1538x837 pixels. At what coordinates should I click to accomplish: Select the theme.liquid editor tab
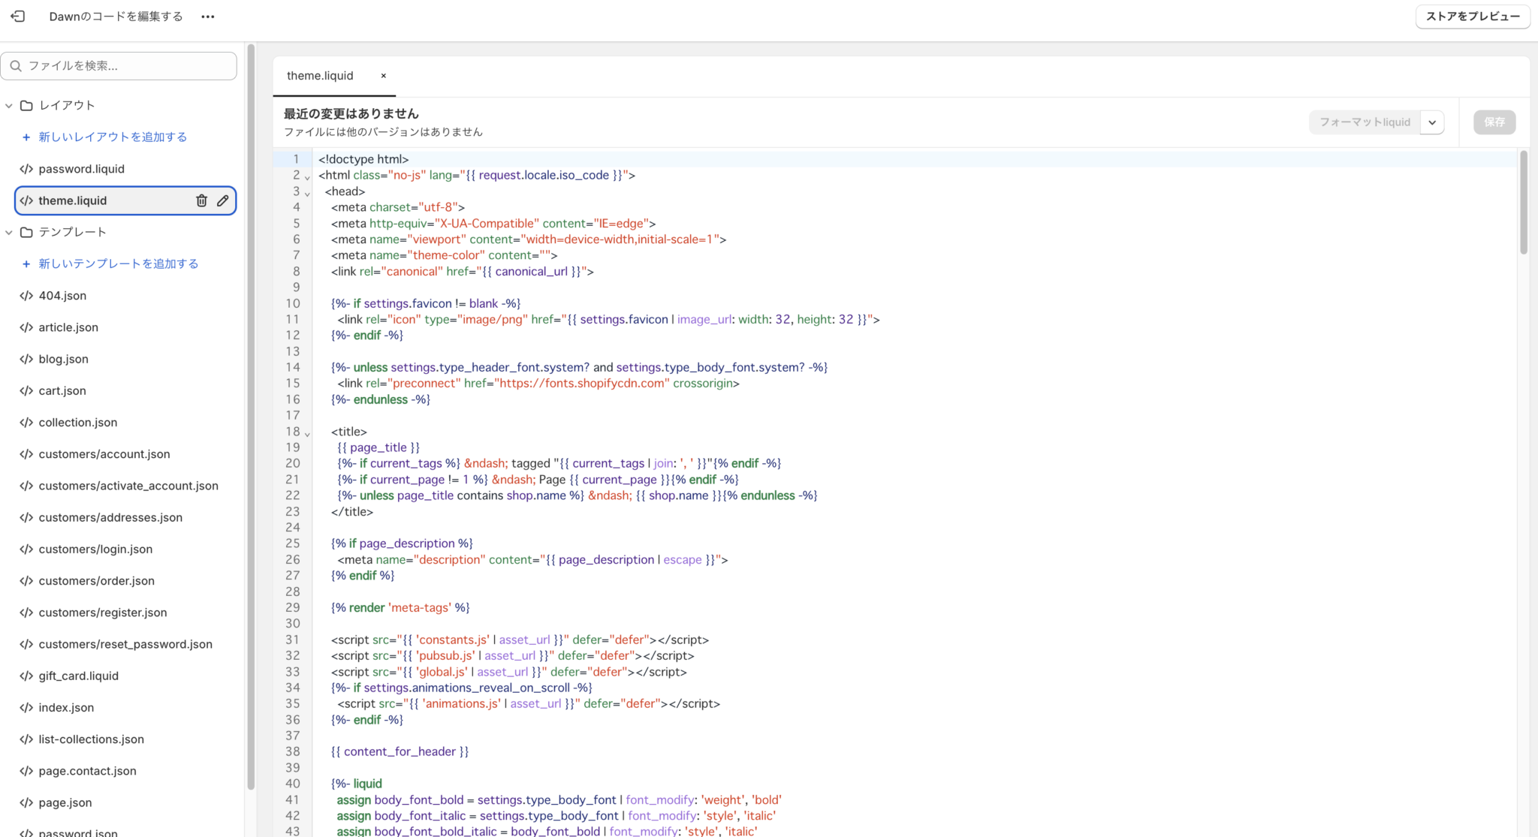click(320, 76)
